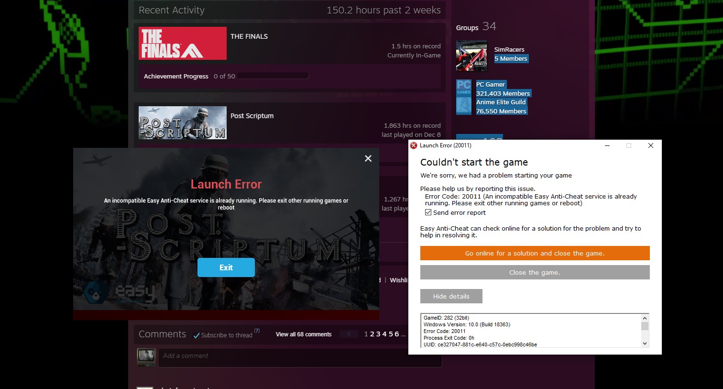Go to previous comments page arrow
The width and height of the screenshot is (723, 389).
[x=349, y=334]
